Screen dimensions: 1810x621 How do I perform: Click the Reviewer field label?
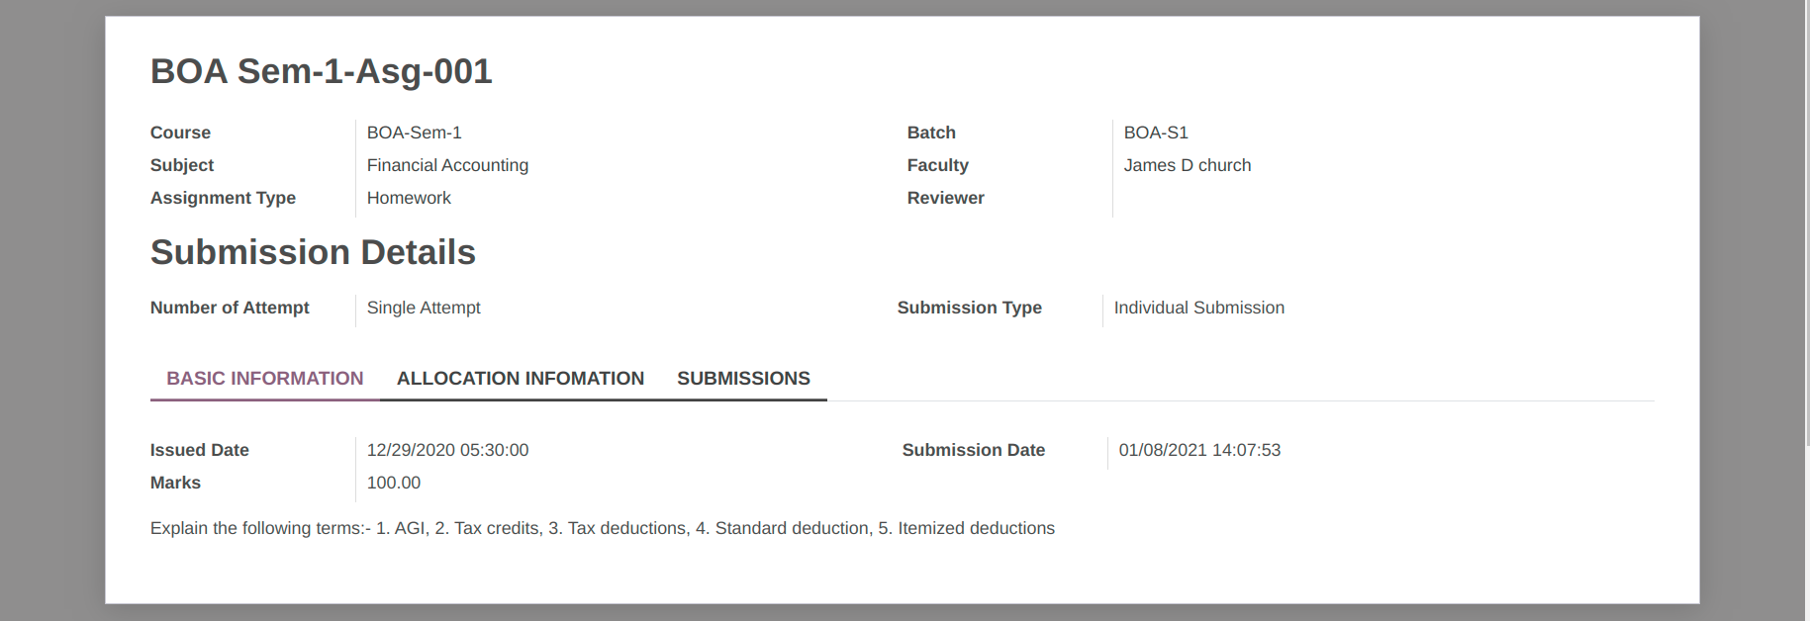(x=945, y=198)
